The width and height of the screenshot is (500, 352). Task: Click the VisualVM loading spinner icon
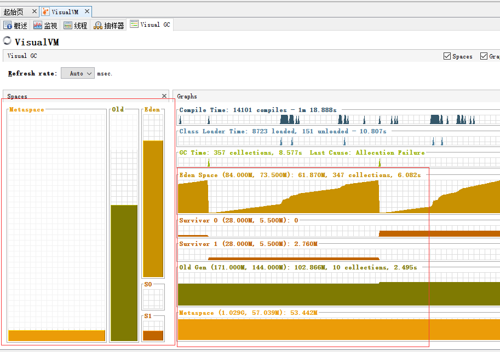(x=7, y=41)
